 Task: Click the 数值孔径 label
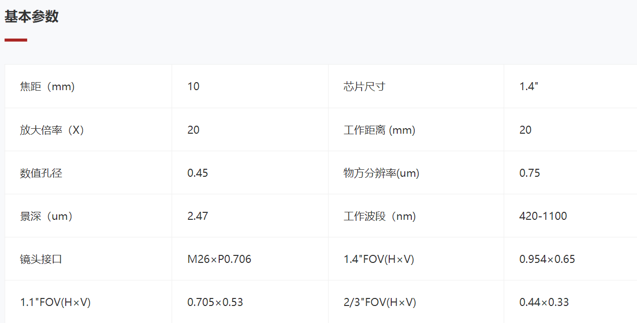coord(41,173)
